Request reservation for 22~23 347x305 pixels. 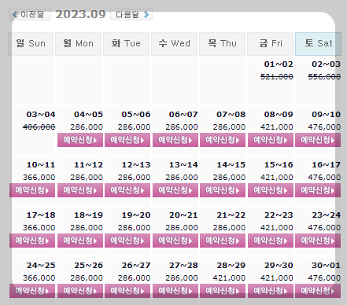[271, 241]
